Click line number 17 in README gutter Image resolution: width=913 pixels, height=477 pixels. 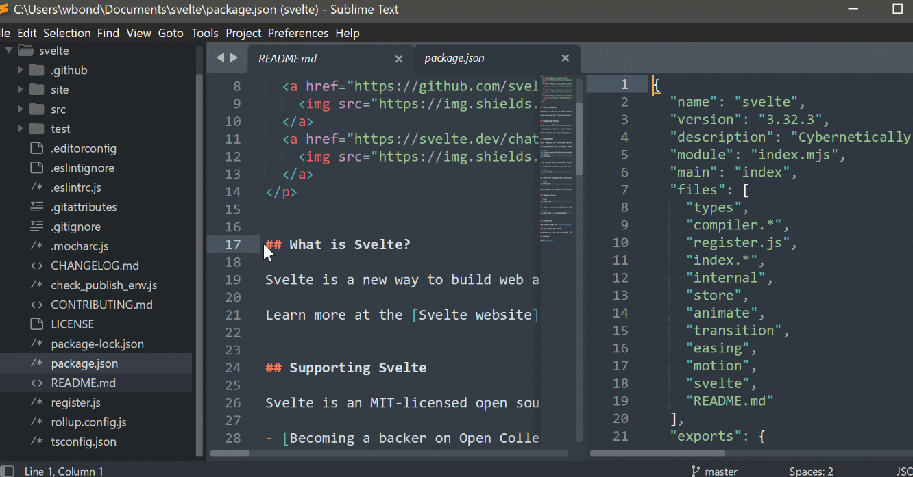pos(233,244)
